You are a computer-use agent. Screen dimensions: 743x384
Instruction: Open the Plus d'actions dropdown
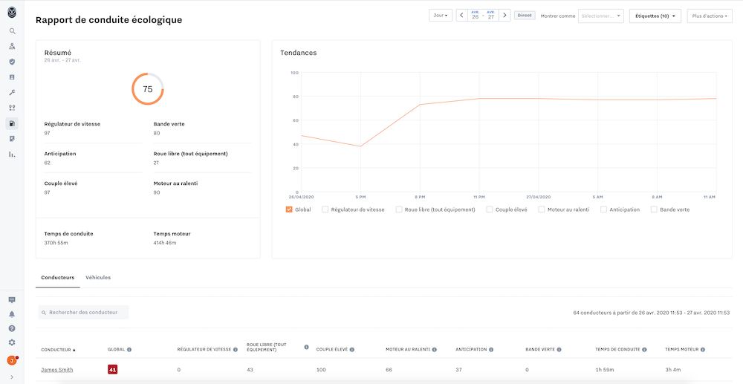pyautogui.click(x=710, y=16)
